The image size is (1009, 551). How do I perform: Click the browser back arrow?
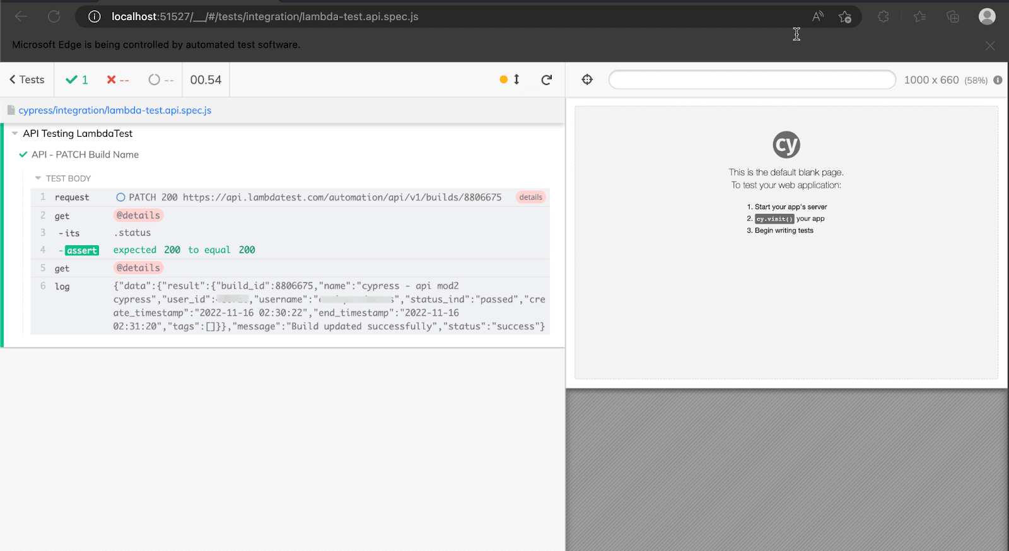tap(21, 16)
